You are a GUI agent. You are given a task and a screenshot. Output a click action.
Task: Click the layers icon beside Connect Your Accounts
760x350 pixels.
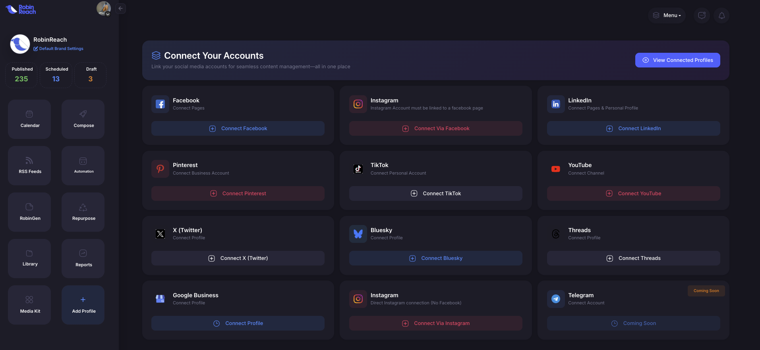156,55
